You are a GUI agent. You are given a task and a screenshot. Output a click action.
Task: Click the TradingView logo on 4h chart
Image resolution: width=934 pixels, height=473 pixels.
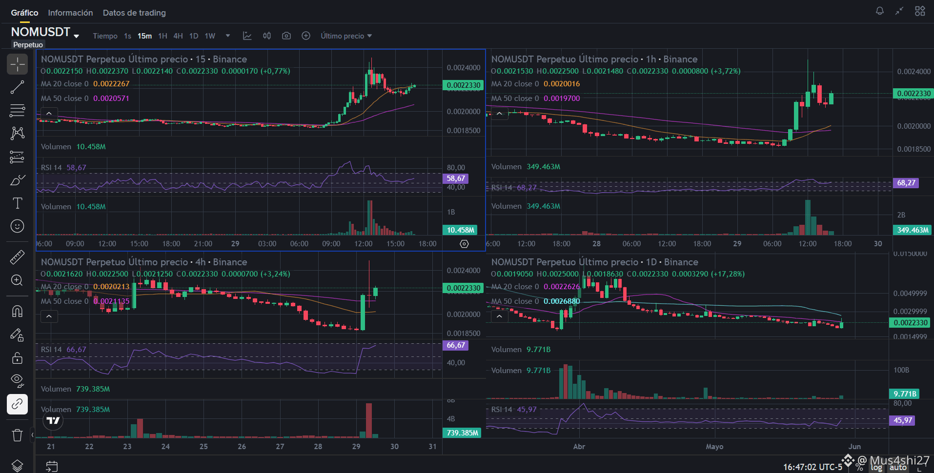pos(53,420)
